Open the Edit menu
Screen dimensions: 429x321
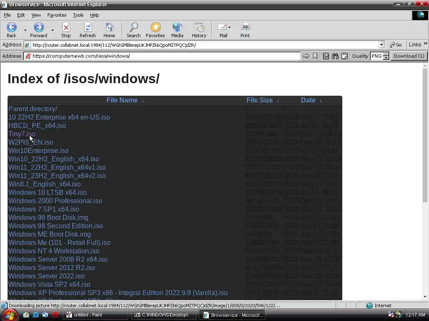coord(21,15)
